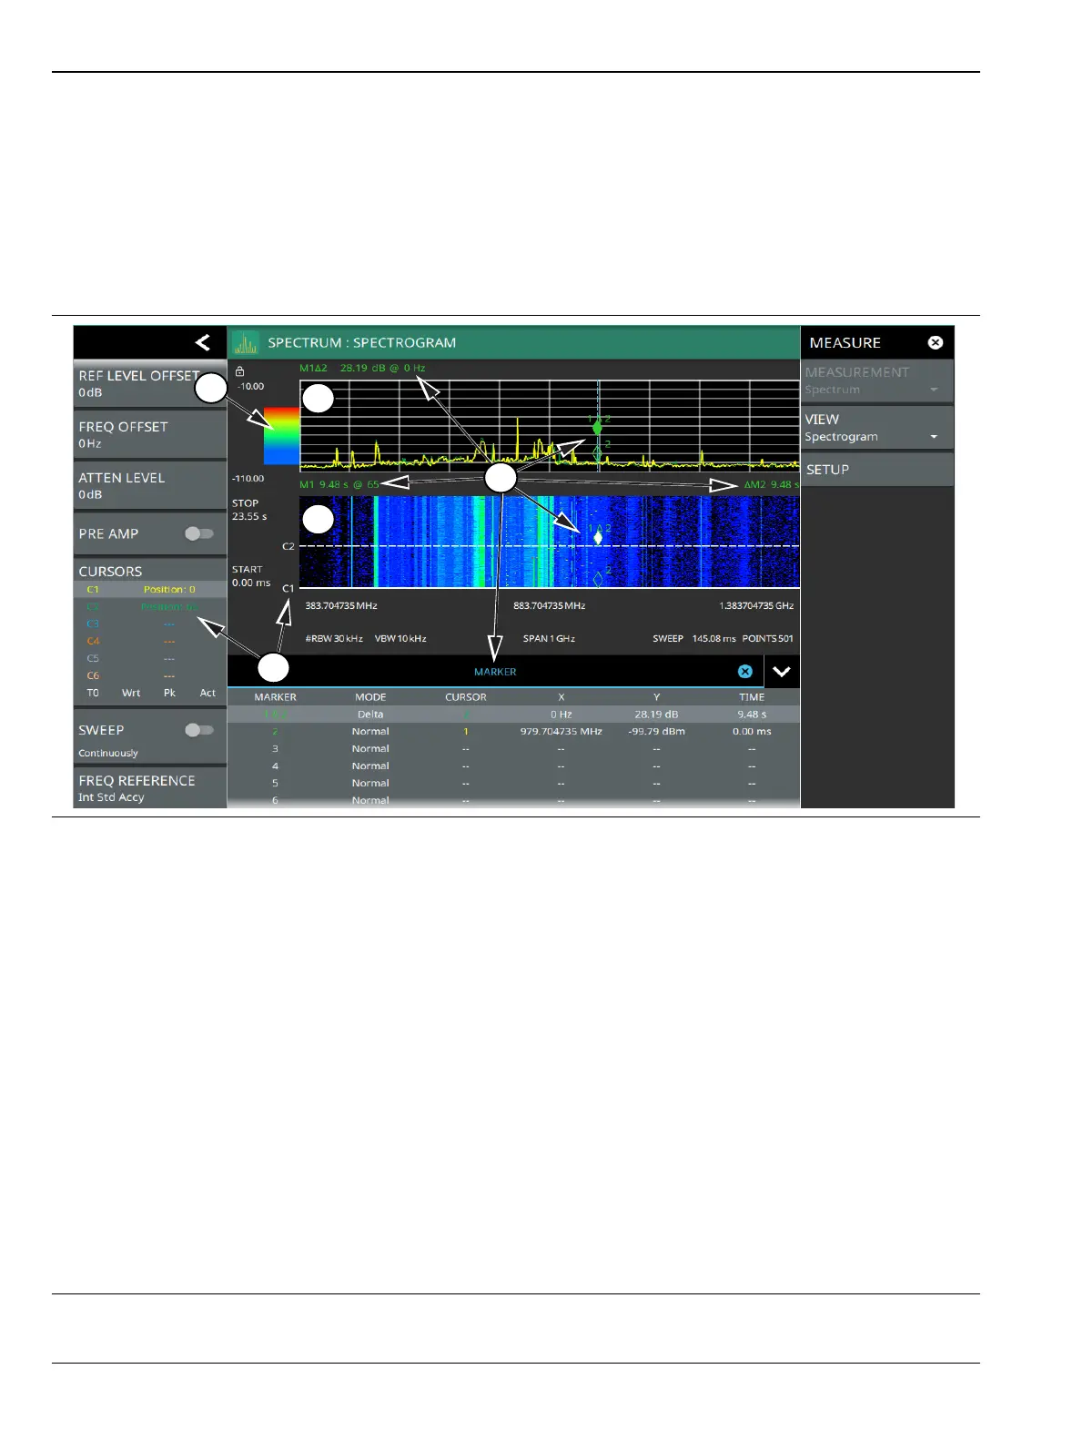
Task: Click the #RBW 30 kHz value
Action: [333, 638]
